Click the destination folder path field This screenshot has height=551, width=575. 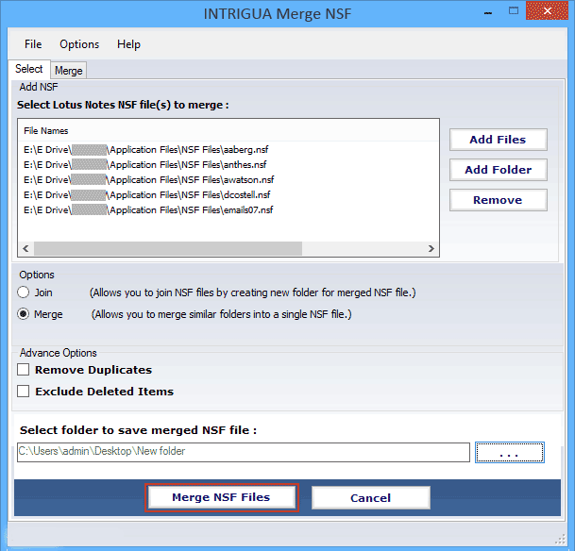coord(243,452)
